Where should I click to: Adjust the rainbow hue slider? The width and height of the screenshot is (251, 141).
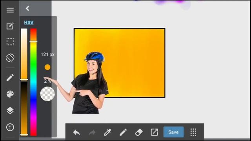tap(33, 82)
